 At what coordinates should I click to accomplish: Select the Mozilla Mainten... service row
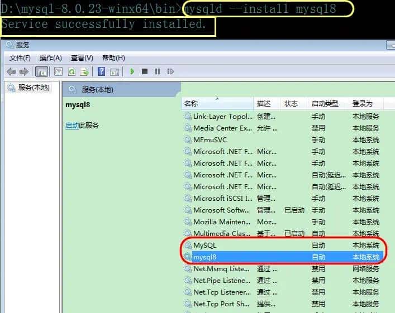(x=282, y=222)
